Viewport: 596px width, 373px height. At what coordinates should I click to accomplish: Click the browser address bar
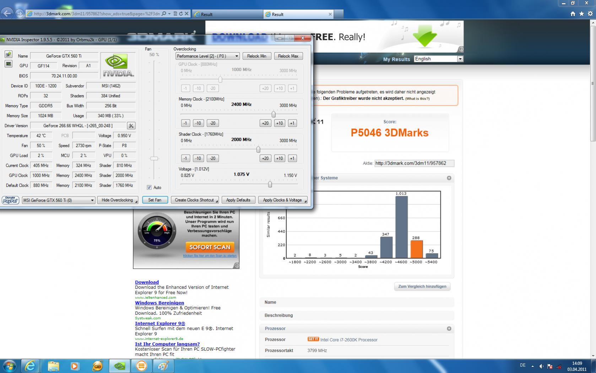click(97, 14)
